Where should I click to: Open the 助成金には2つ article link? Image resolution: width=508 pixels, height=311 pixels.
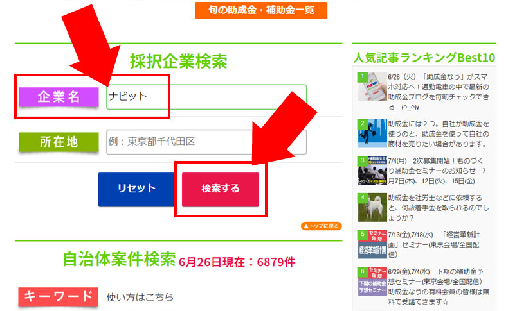point(440,133)
